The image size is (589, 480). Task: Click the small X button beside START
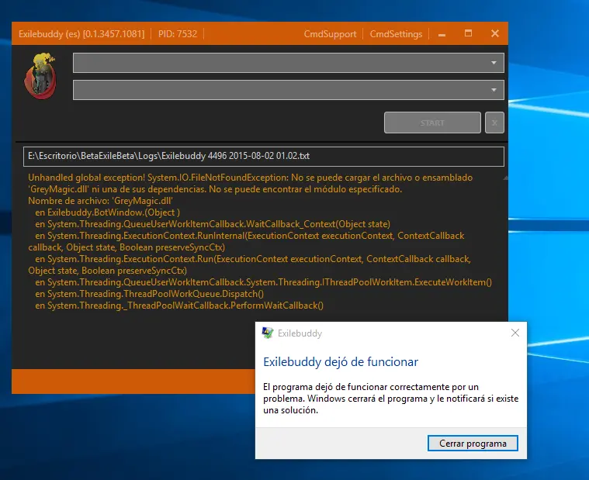coord(494,123)
